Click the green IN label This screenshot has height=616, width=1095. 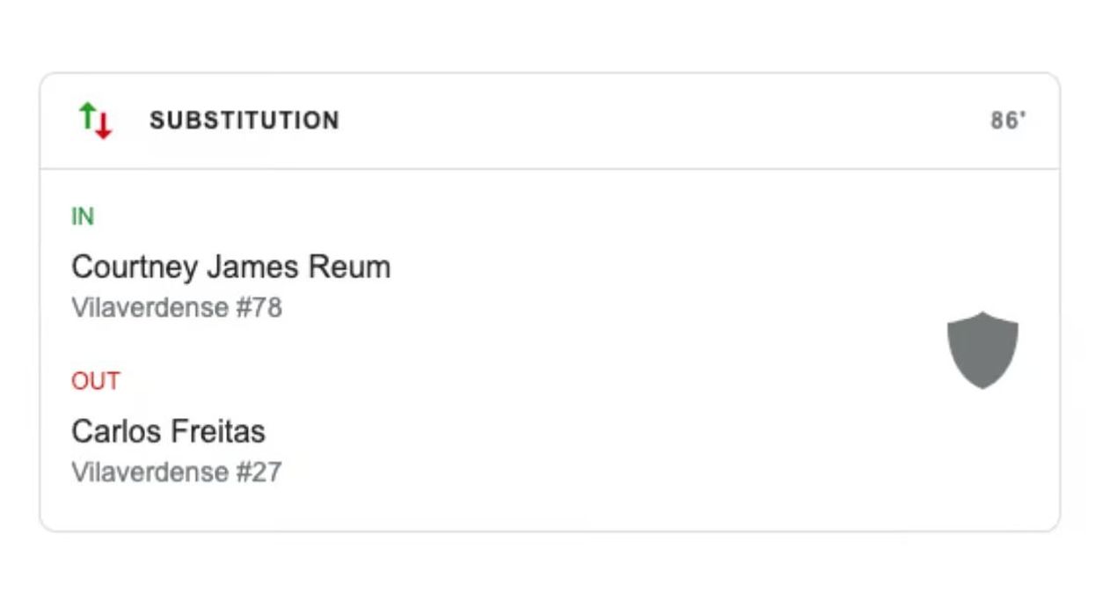click(83, 216)
